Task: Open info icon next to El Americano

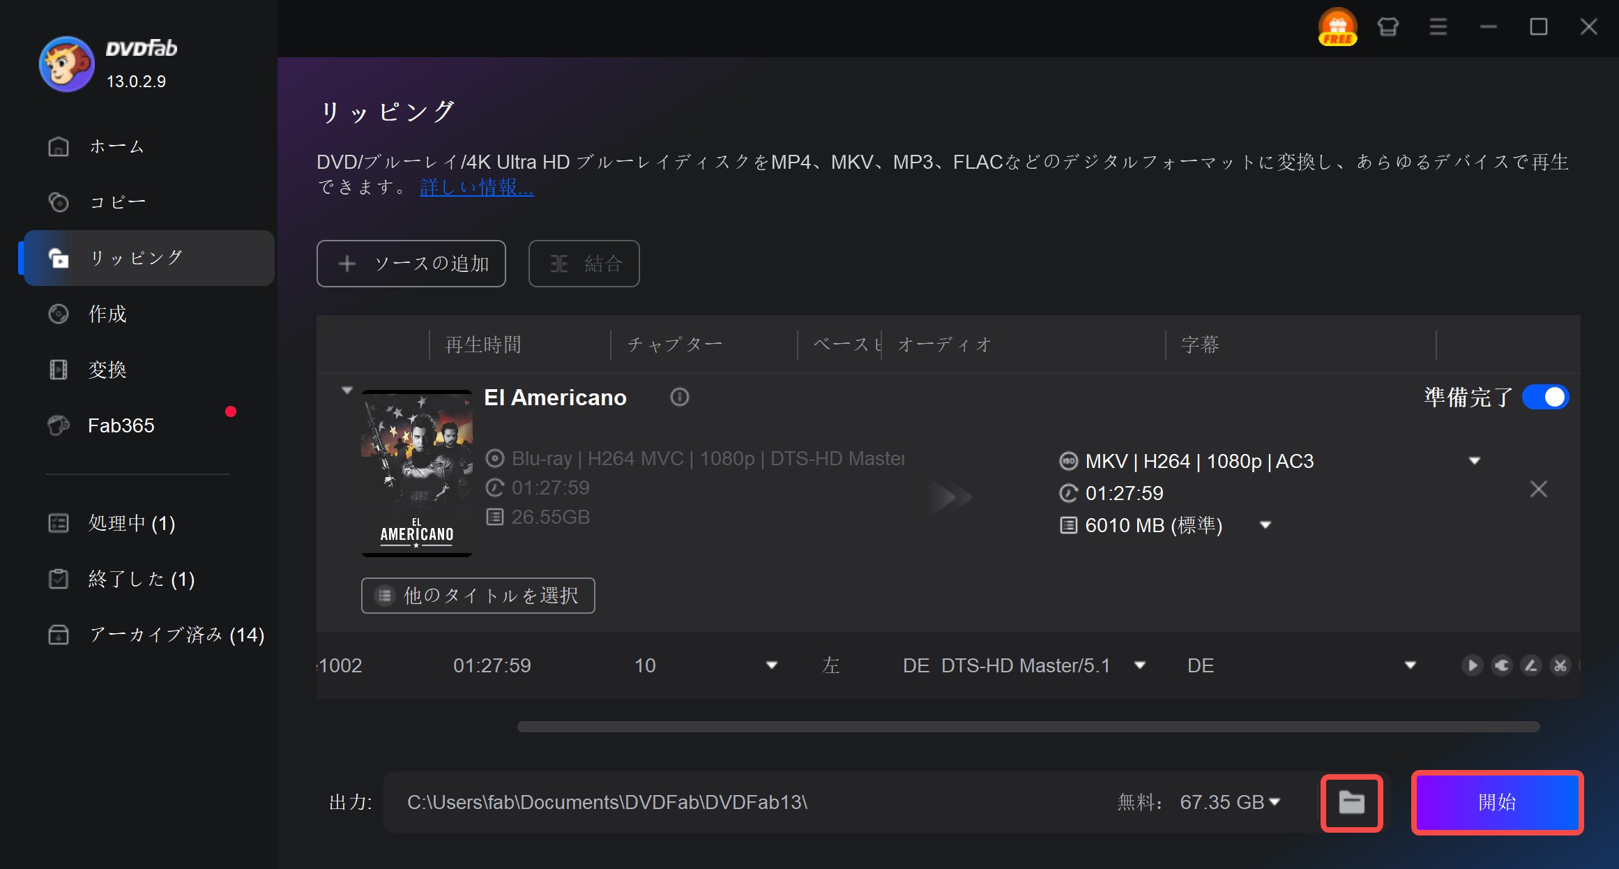Action: coord(680,397)
